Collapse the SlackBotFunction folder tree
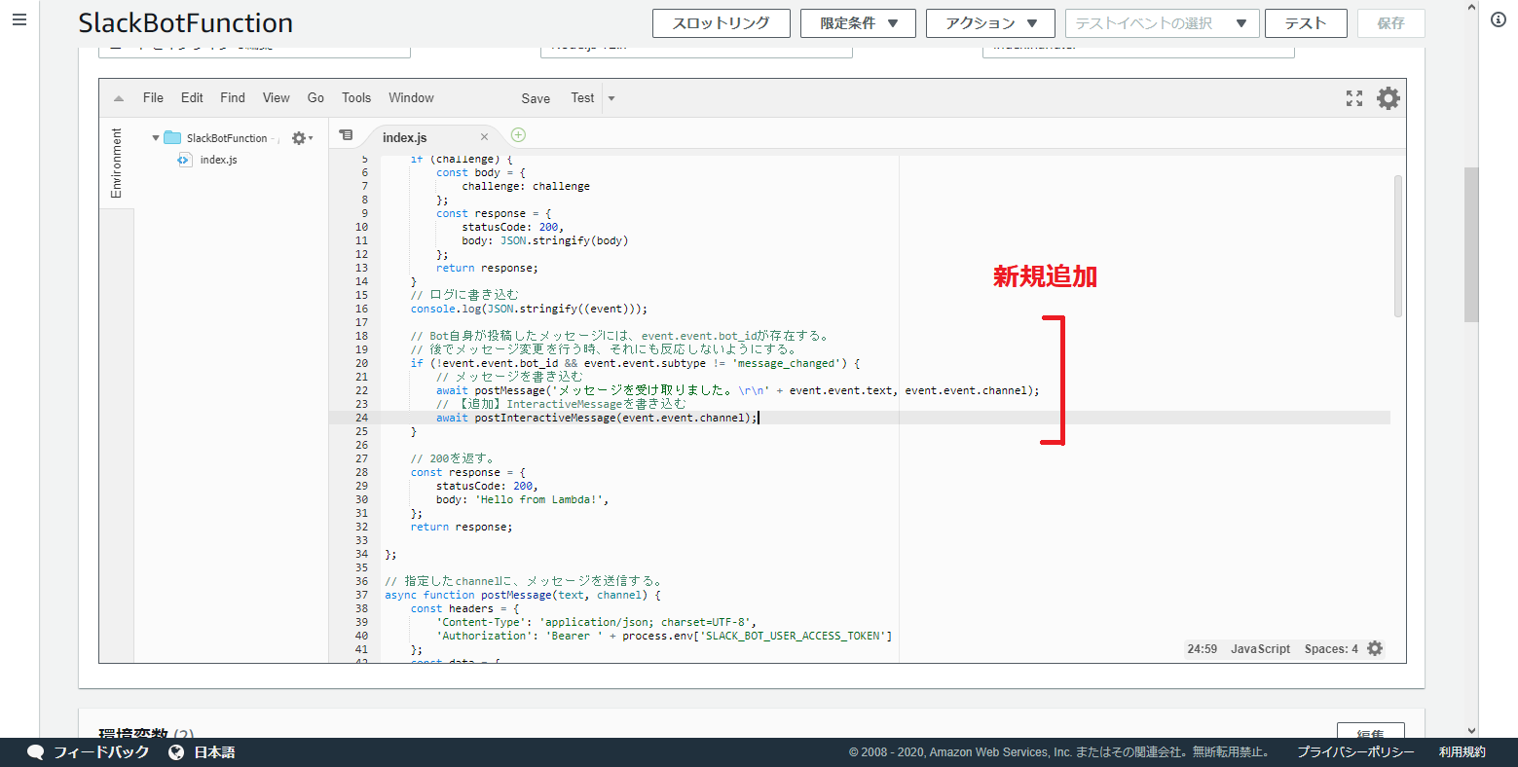The height and width of the screenshot is (767, 1518). (156, 138)
